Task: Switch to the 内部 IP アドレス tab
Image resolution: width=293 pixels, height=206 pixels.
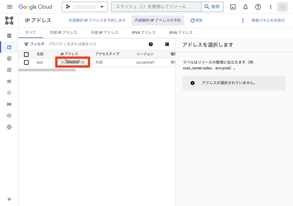Action: pos(63,33)
